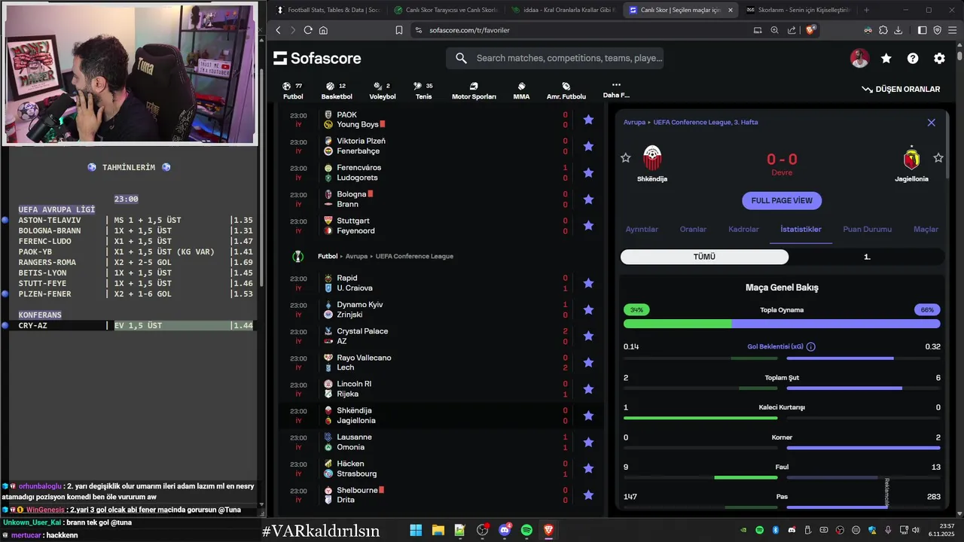Open the browser hamburger menu
The width and height of the screenshot is (964, 542).
click(x=953, y=30)
